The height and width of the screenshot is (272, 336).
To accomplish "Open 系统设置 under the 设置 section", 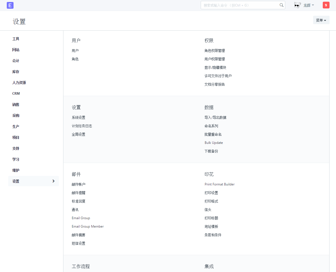I will click(x=78, y=118).
